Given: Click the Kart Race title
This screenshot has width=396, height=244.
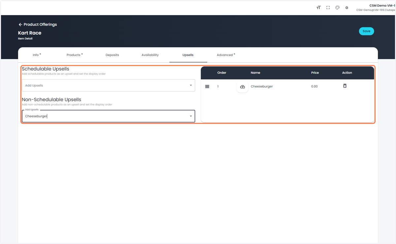Looking at the screenshot, I should 30,33.
